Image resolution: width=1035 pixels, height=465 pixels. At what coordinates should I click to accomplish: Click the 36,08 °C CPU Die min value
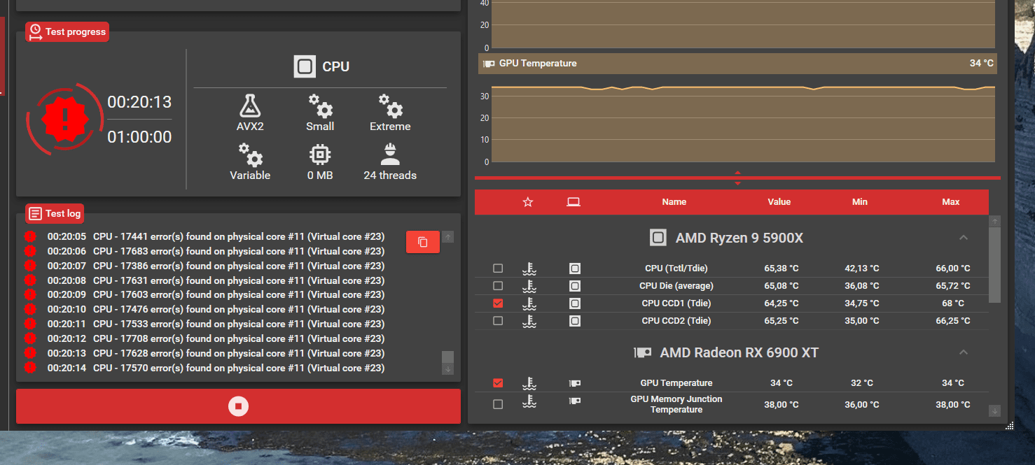point(861,286)
